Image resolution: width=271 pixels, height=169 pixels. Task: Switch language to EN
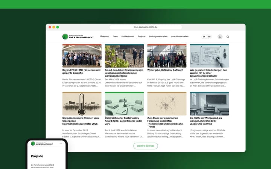click(209, 36)
